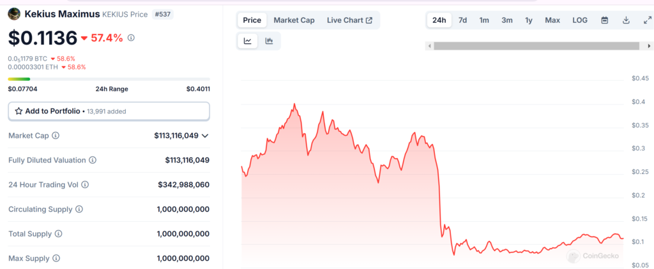Select the 7d time range

pyautogui.click(x=462, y=20)
